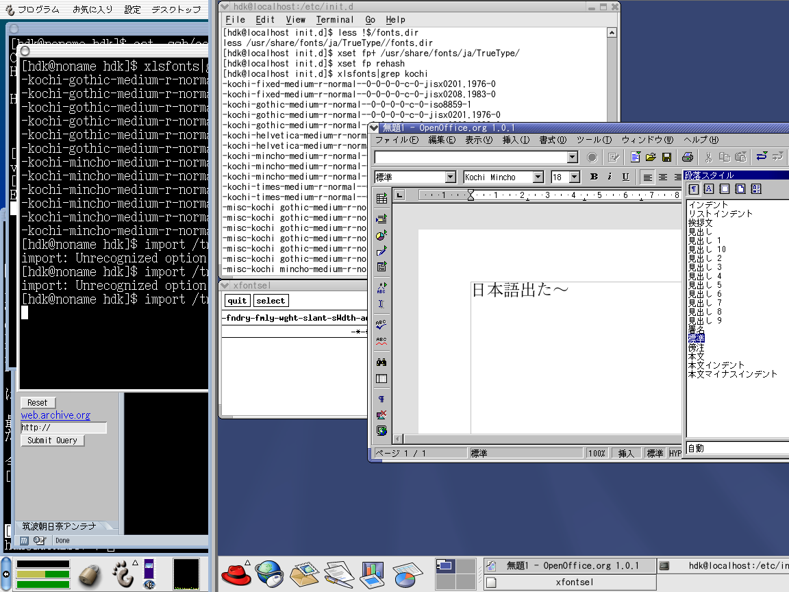Open the URL load field dropdown
This screenshot has width=789, height=592.
tap(572, 158)
